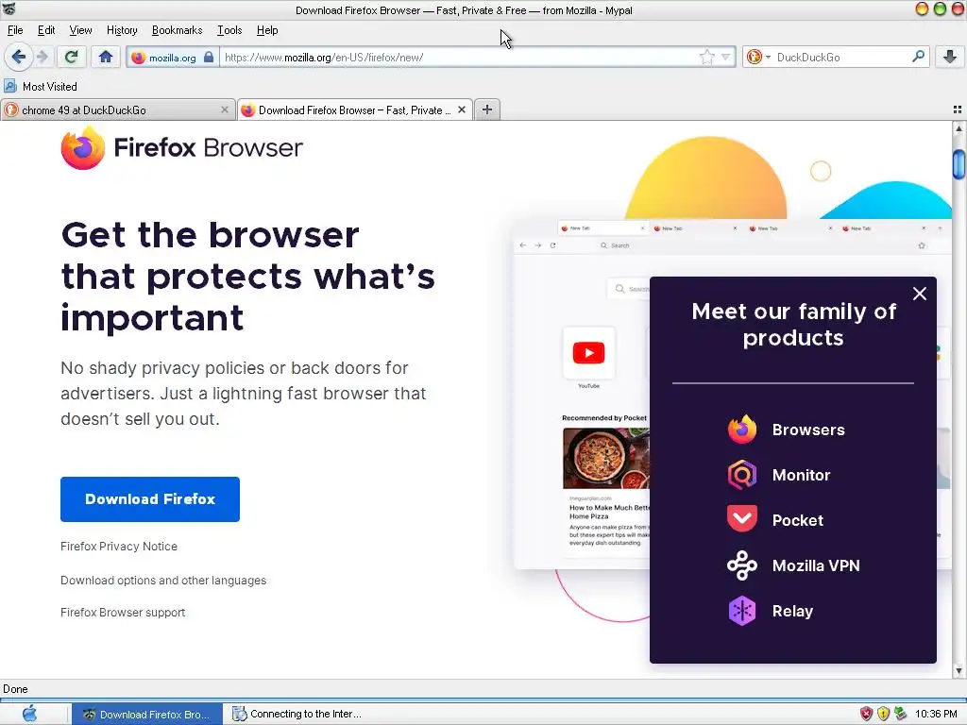
Task: Open the Firefox Browser support link
Action: (123, 612)
